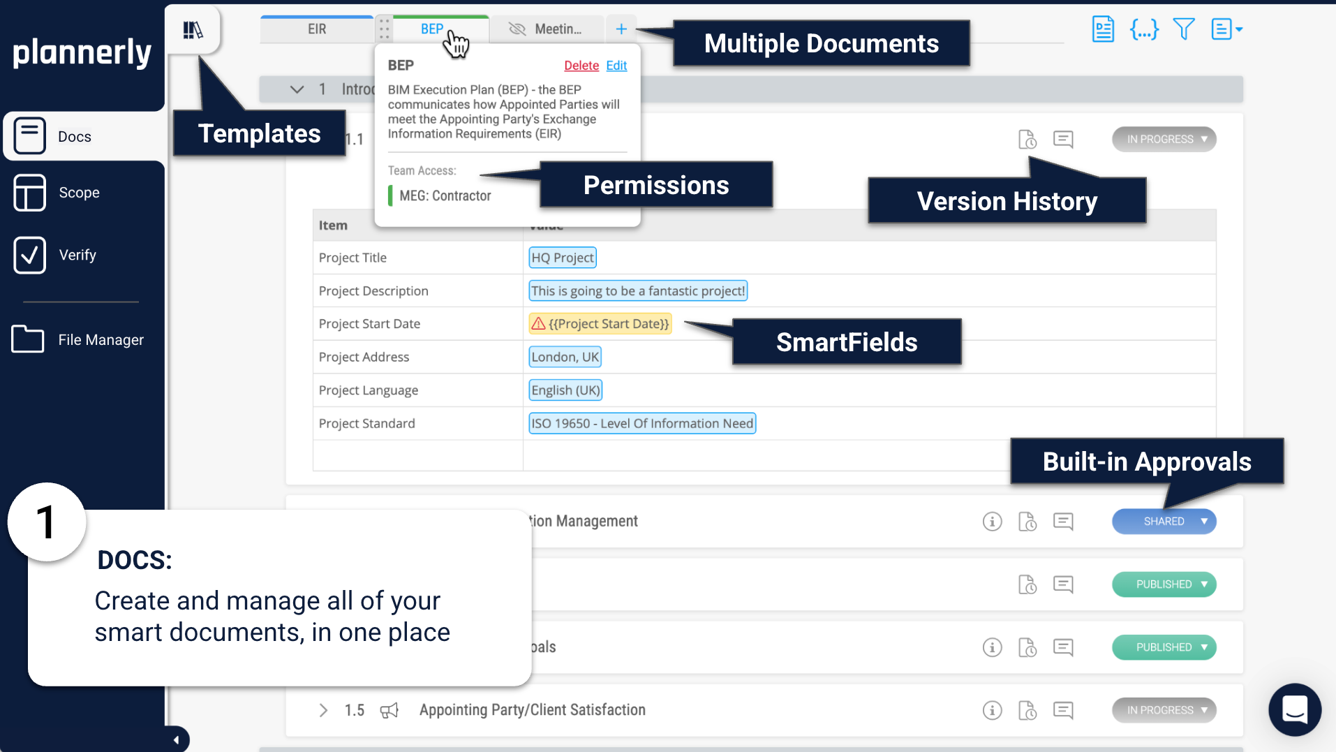
Task: Open info icon in second PUBLISHED row
Action: tap(992, 647)
